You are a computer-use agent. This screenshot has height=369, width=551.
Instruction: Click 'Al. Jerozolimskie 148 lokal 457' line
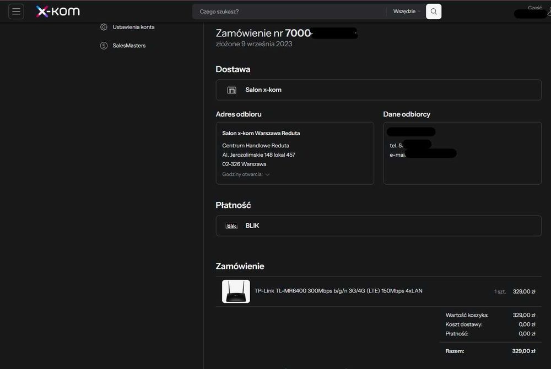point(258,155)
